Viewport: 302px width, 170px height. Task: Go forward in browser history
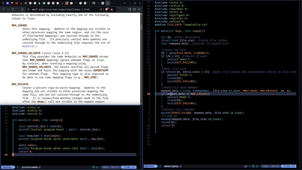click(8, 9)
